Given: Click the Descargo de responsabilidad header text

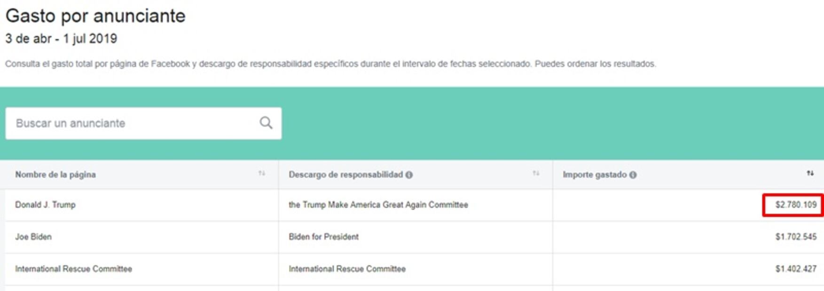Looking at the screenshot, I should coord(345,175).
